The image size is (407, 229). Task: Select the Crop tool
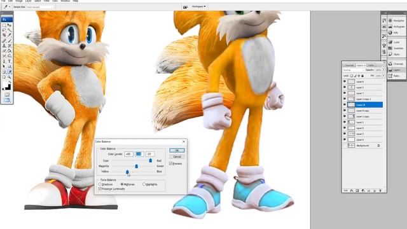tap(4, 35)
